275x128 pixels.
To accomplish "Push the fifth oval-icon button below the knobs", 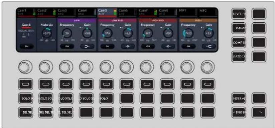I will [x=107, y=84].
